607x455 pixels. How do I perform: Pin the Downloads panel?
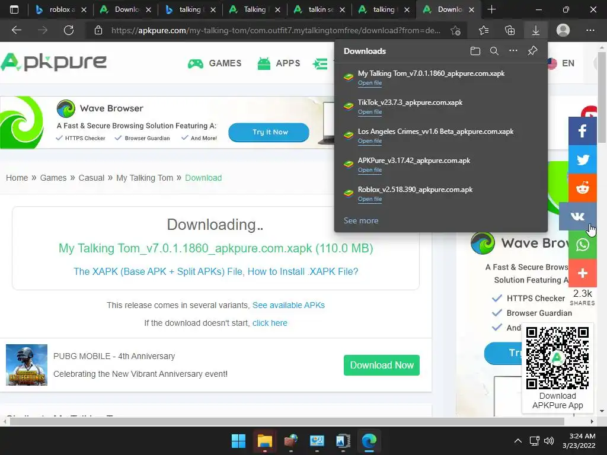[x=533, y=51]
